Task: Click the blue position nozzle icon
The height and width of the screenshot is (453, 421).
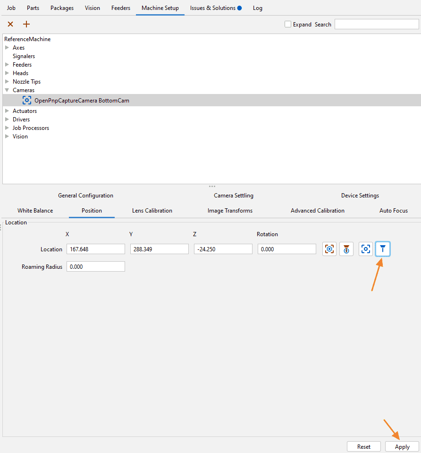Action: (383, 249)
